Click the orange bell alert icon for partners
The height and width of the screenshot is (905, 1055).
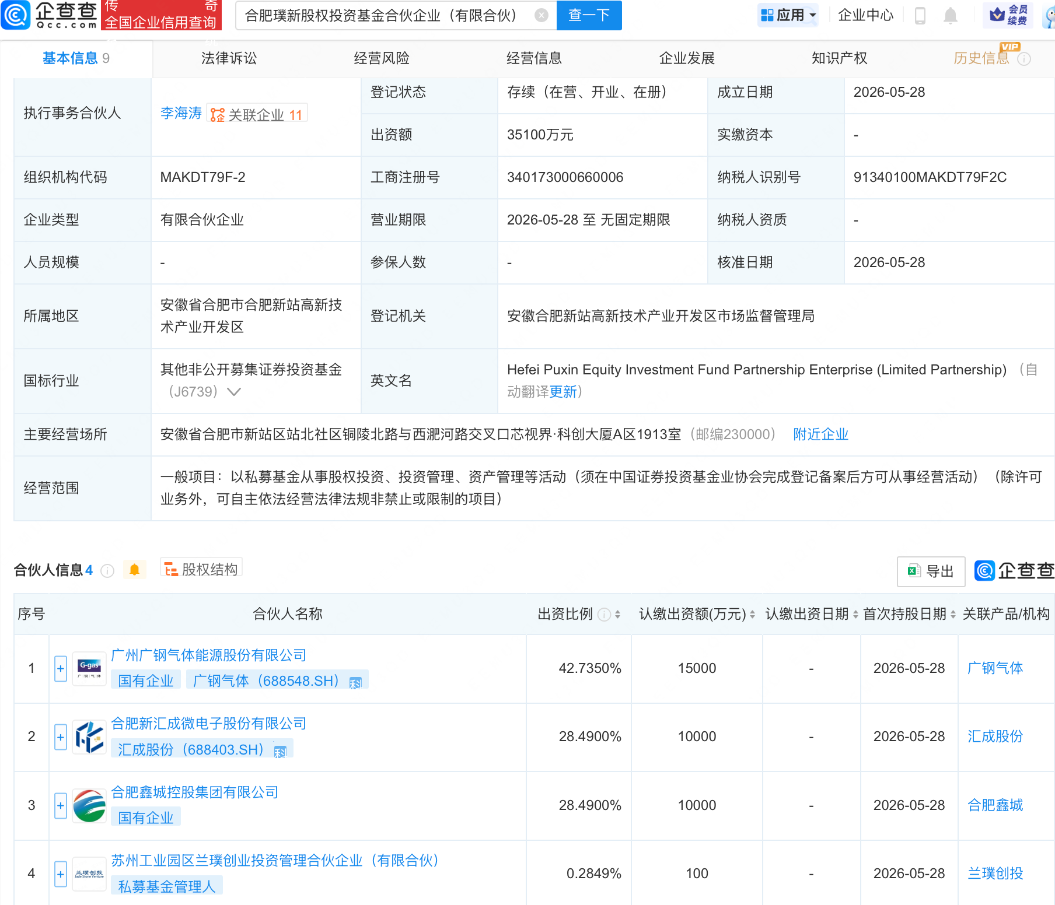[x=134, y=570]
